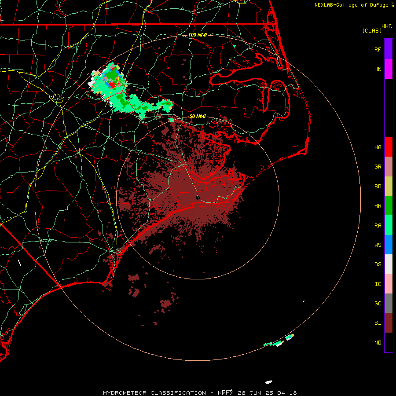Click the 26 JUN 25 date stamp

pyautogui.click(x=255, y=393)
